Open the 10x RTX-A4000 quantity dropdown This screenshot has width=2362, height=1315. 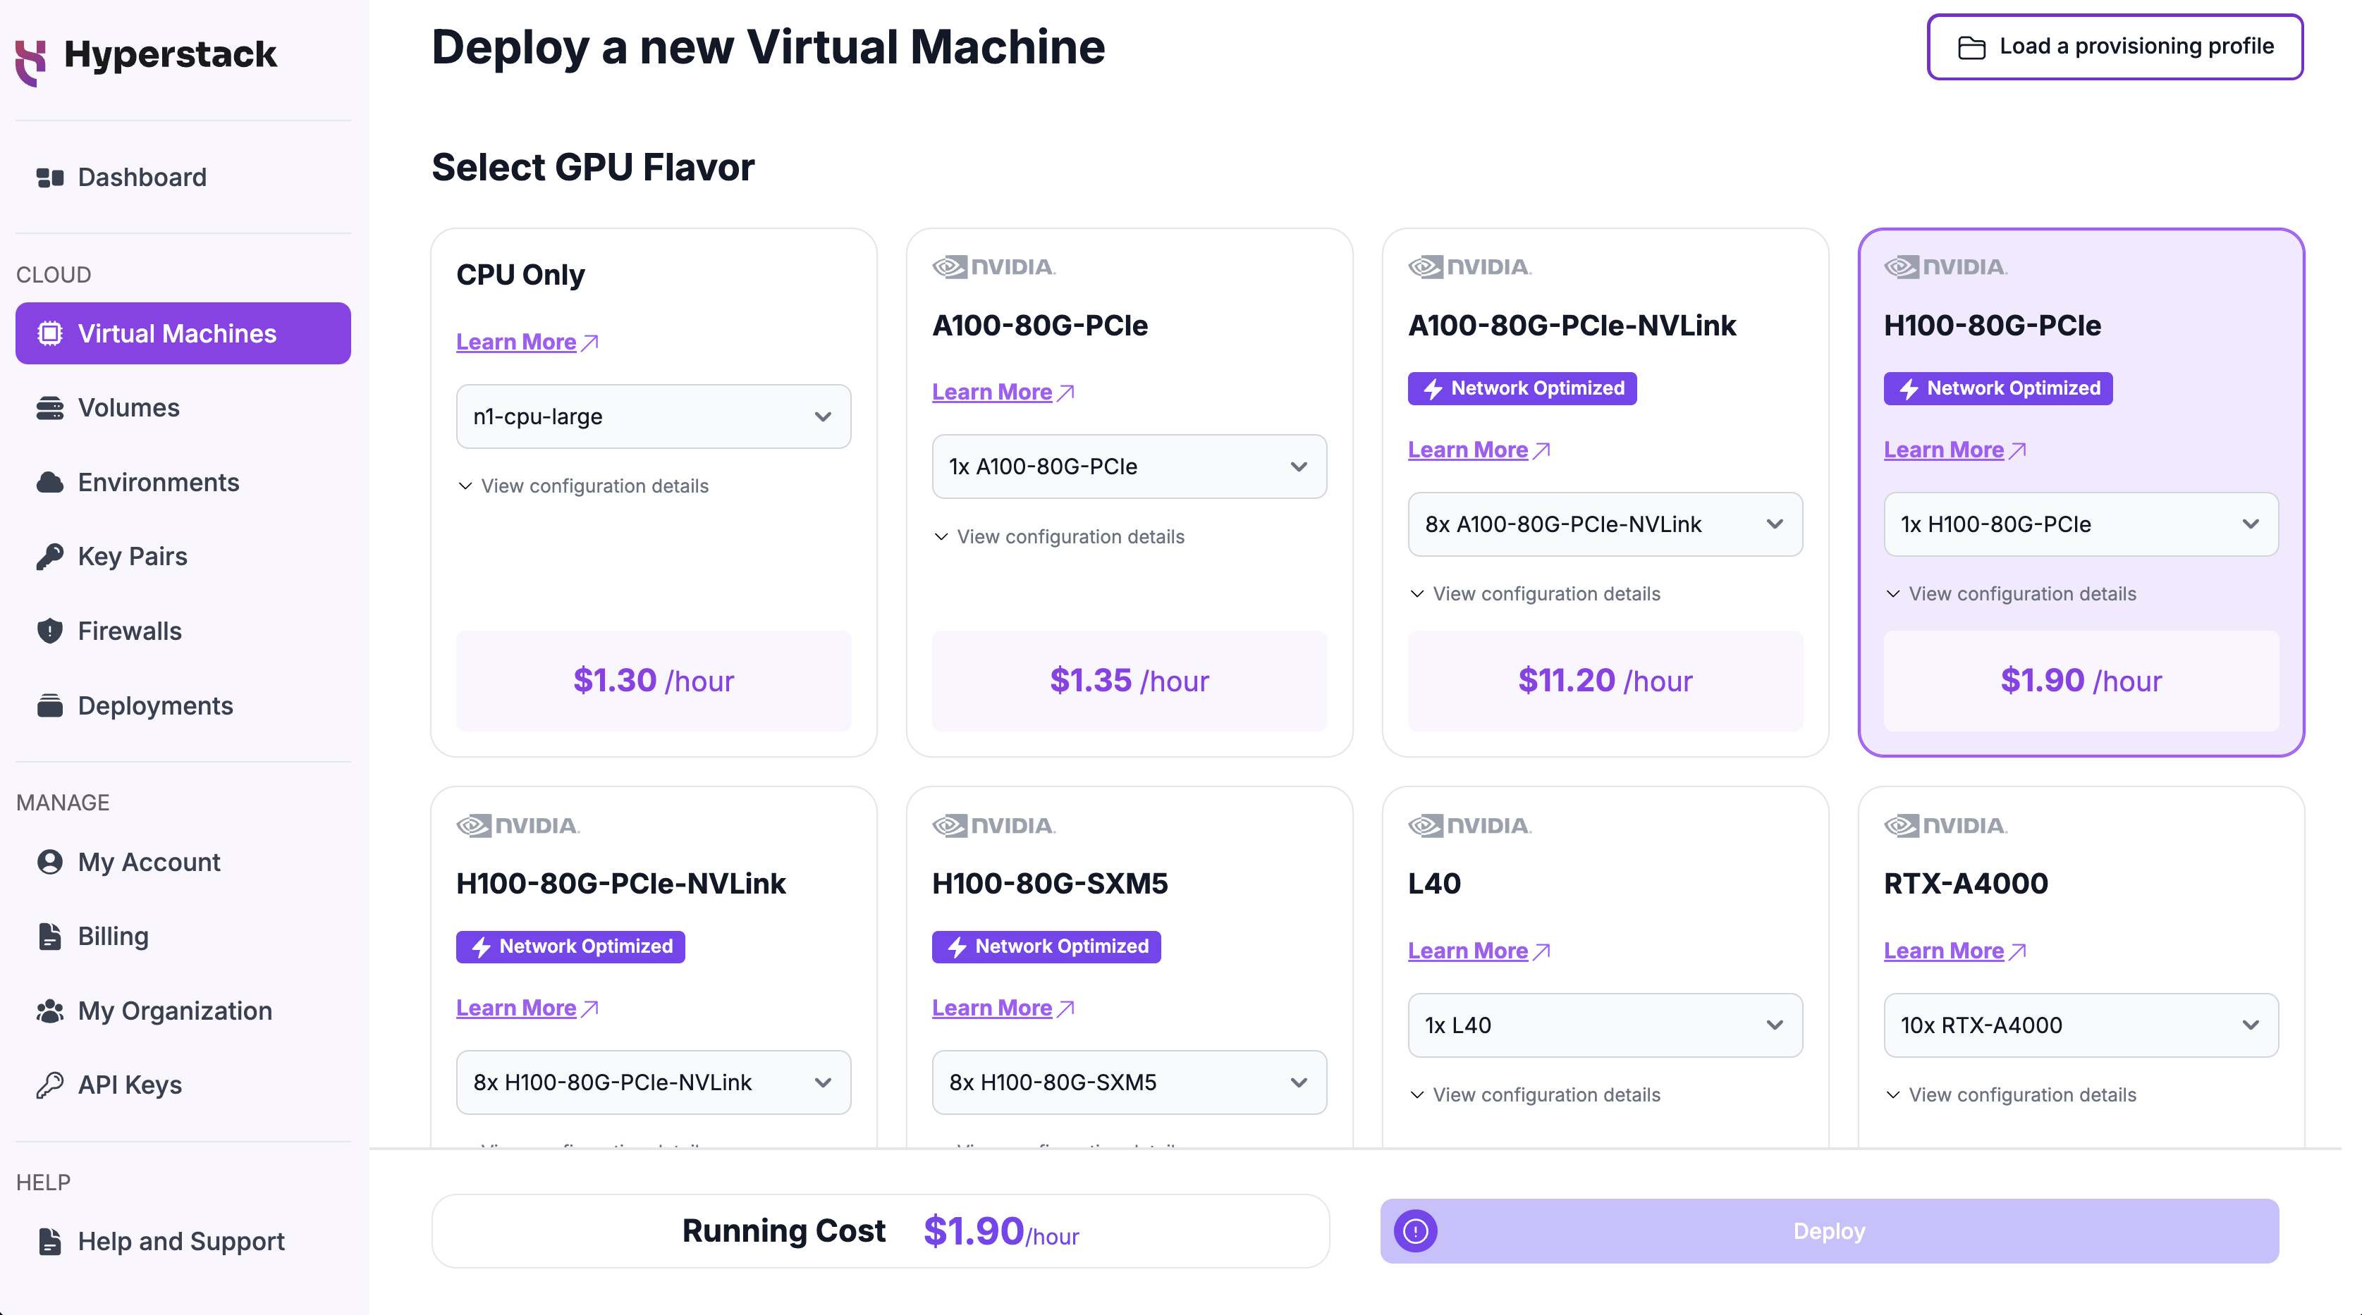(2081, 1025)
